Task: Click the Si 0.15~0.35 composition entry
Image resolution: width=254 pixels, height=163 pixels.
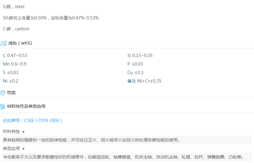Action: point(140,56)
